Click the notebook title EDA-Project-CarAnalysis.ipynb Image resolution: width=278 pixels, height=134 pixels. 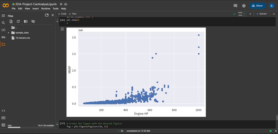(x=37, y=4)
